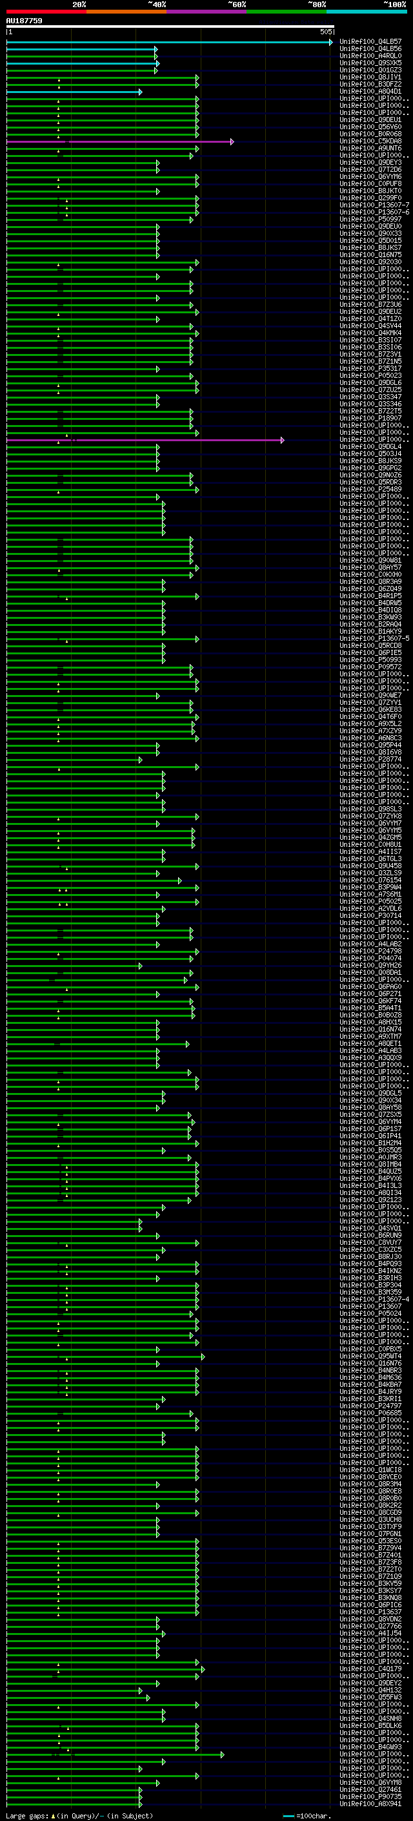Click the cyan ~100% identity legend bar
The height and width of the screenshot is (1821, 413).
click(367, 12)
